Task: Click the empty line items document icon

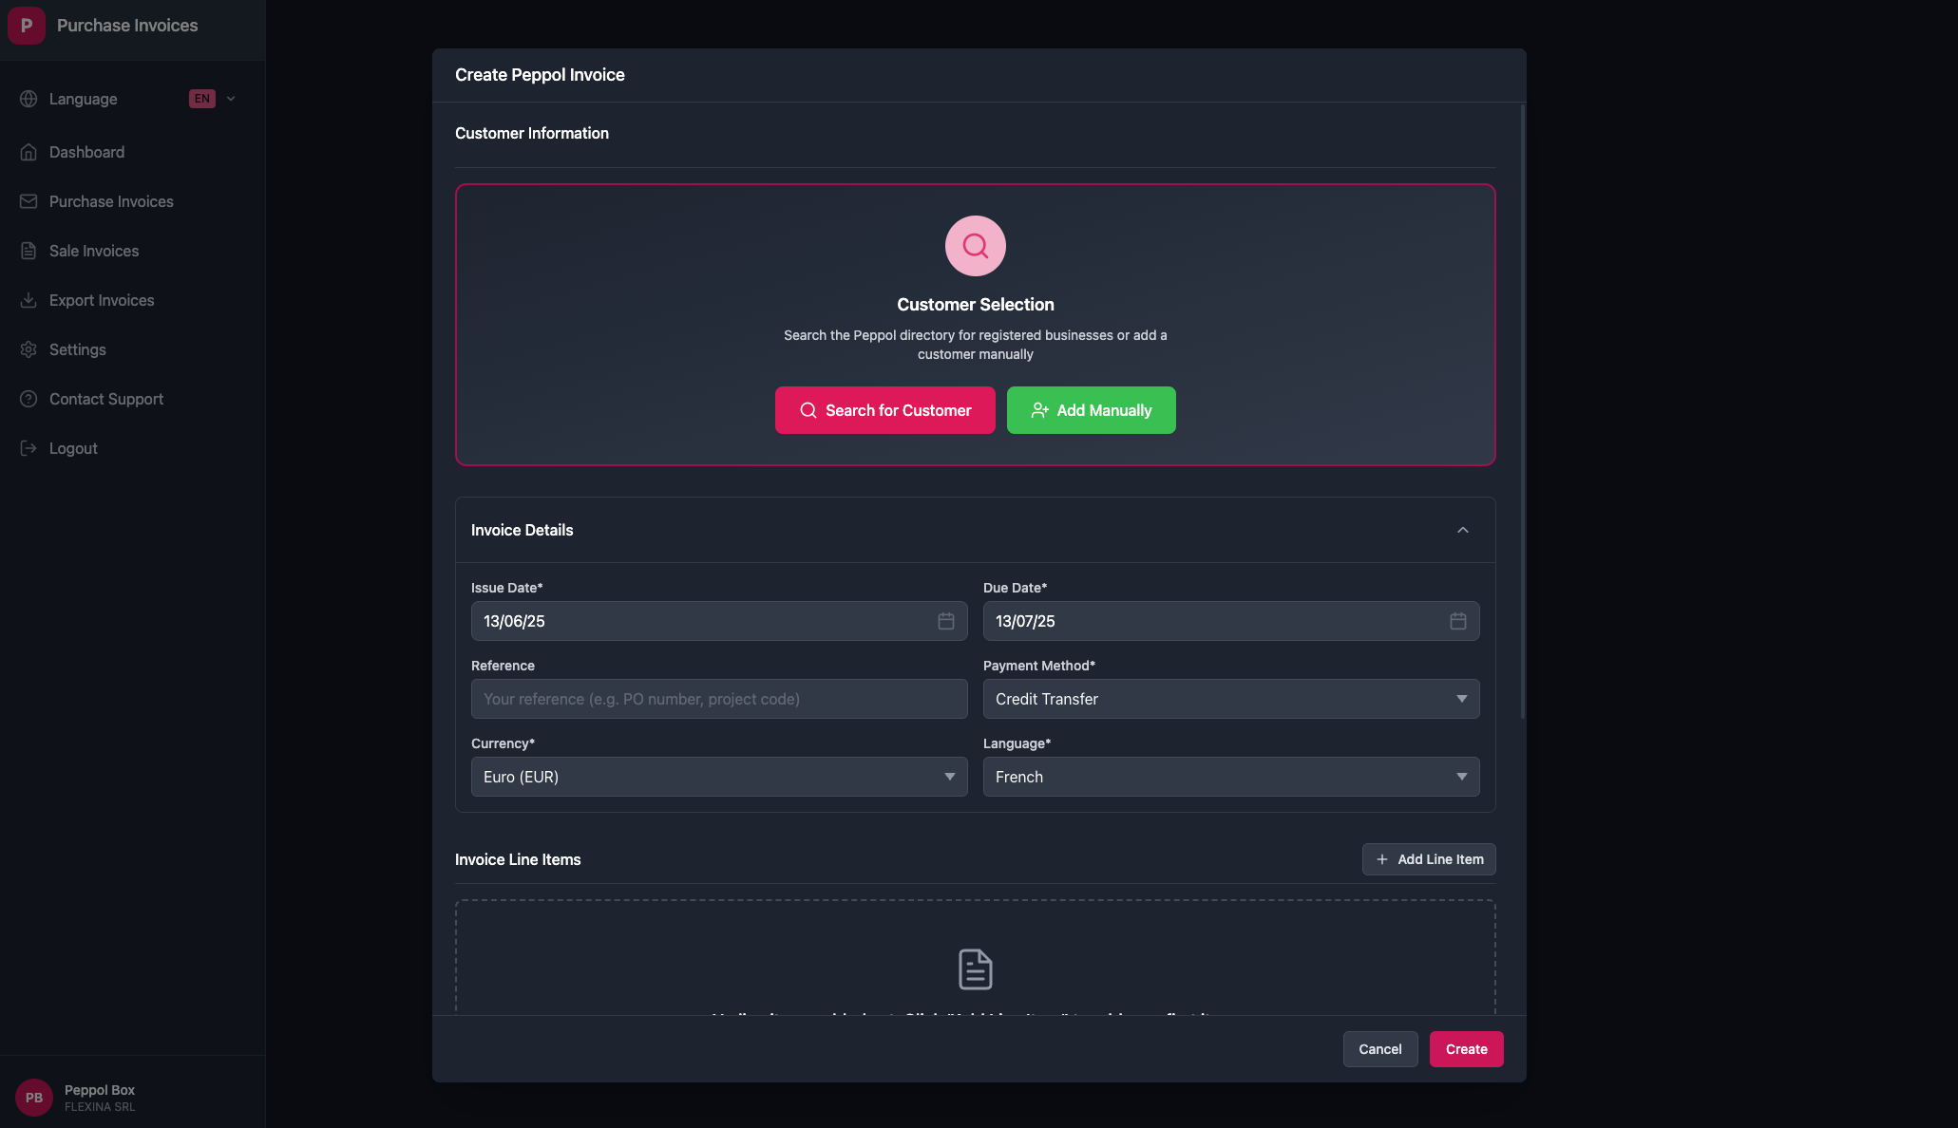Action: (976, 969)
